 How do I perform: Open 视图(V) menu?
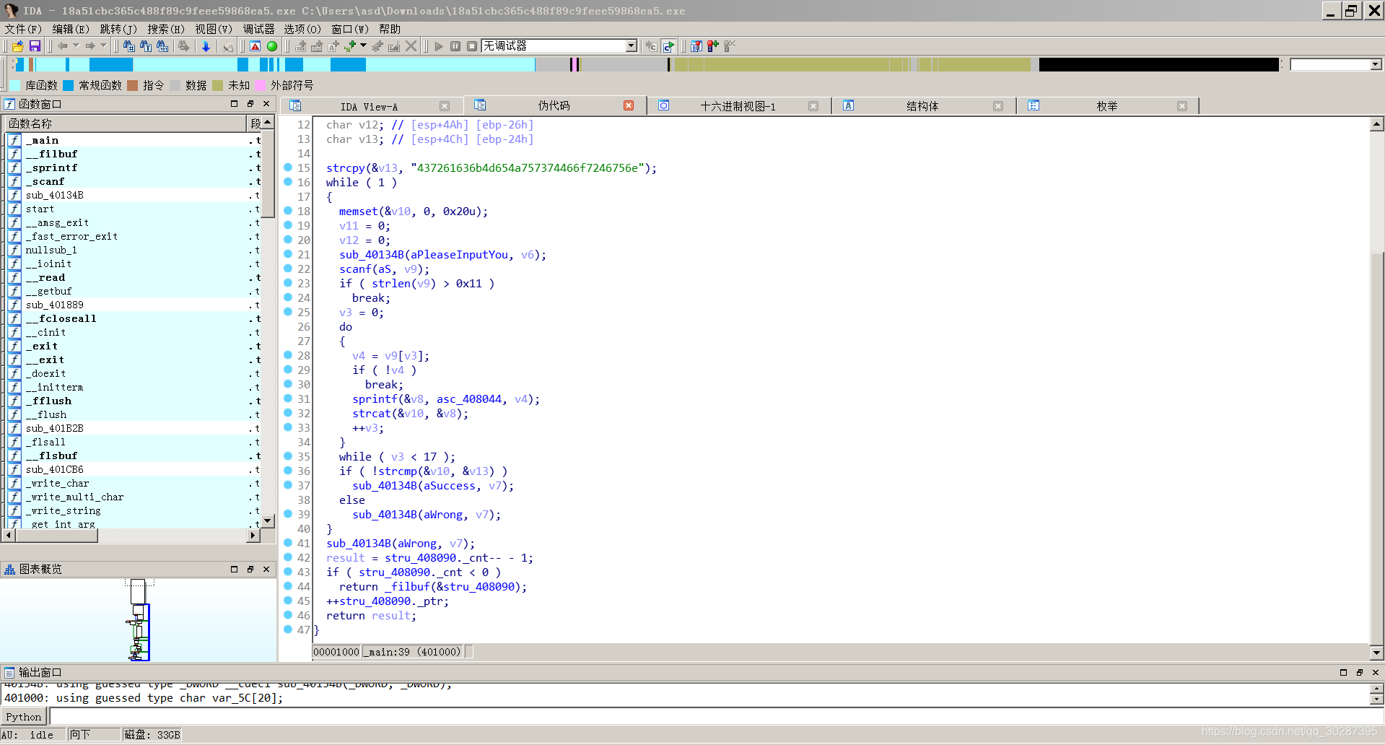(214, 29)
